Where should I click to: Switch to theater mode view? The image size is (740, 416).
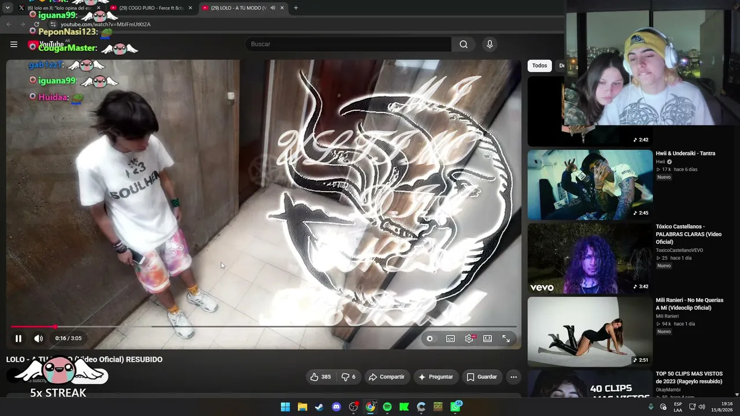[487, 339]
